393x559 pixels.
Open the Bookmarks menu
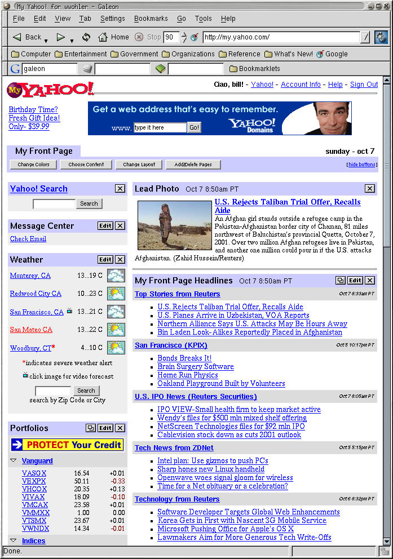click(x=151, y=19)
